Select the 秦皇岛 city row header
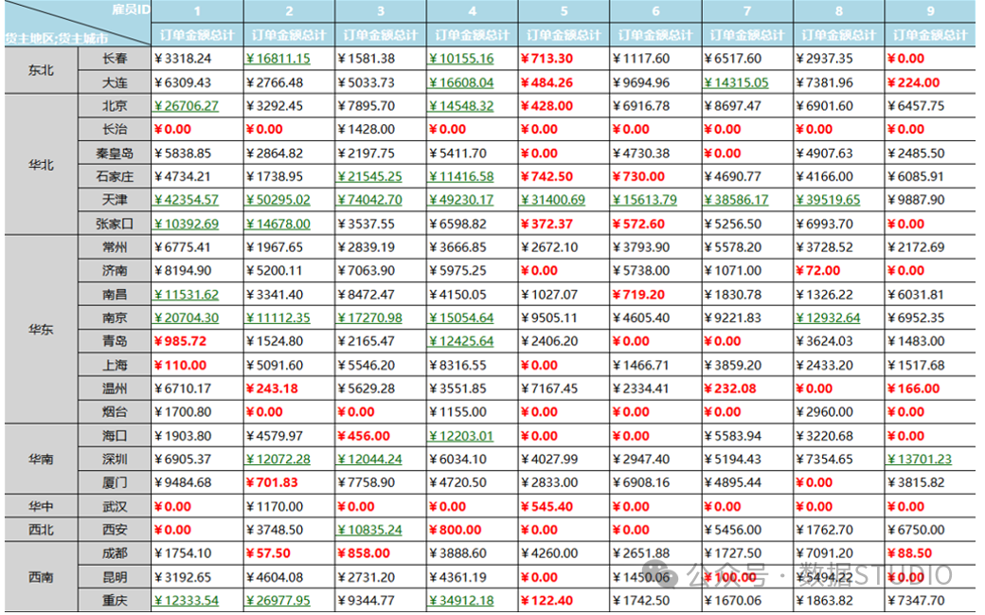 click(x=115, y=153)
